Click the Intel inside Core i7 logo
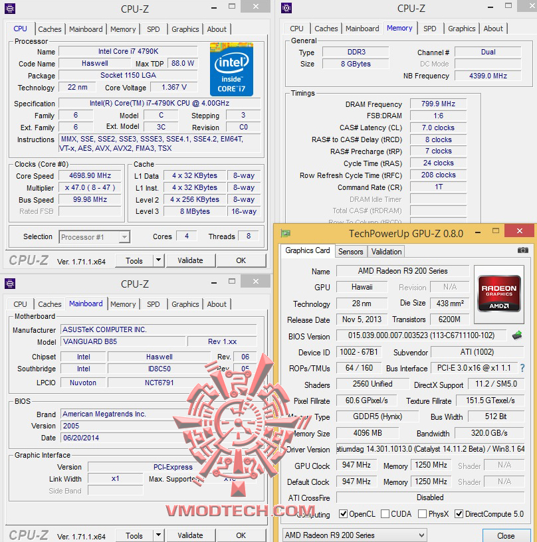The height and width of the screenshot is (542, 537). click(x=231, y=69)
